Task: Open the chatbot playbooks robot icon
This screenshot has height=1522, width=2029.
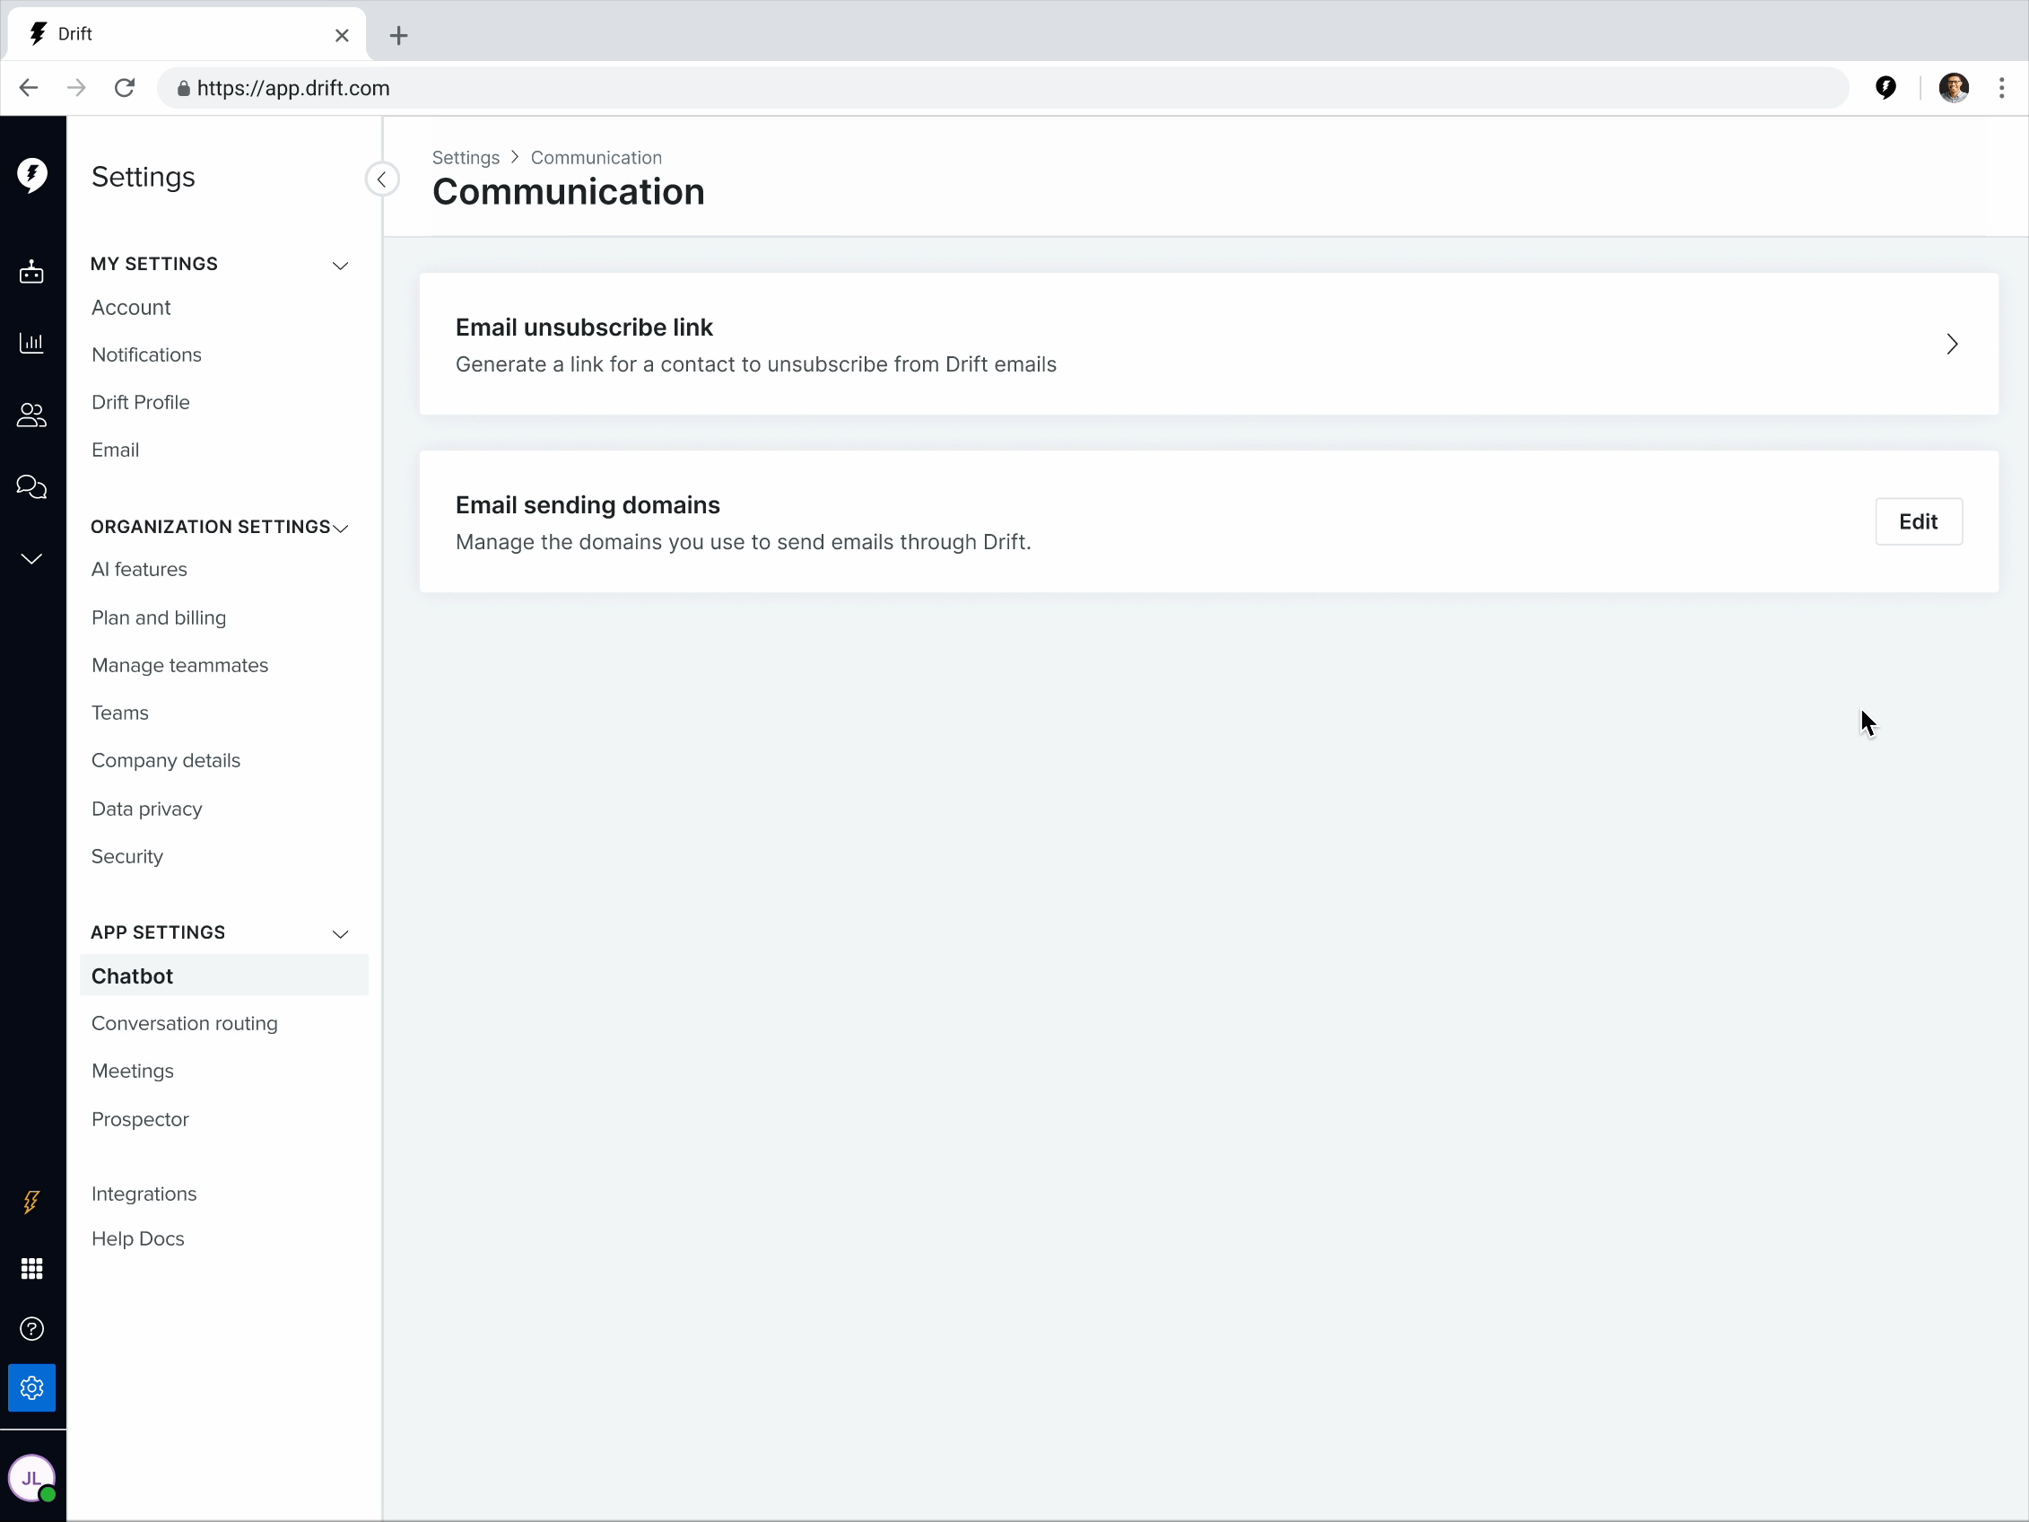Action: click(31, 273)
